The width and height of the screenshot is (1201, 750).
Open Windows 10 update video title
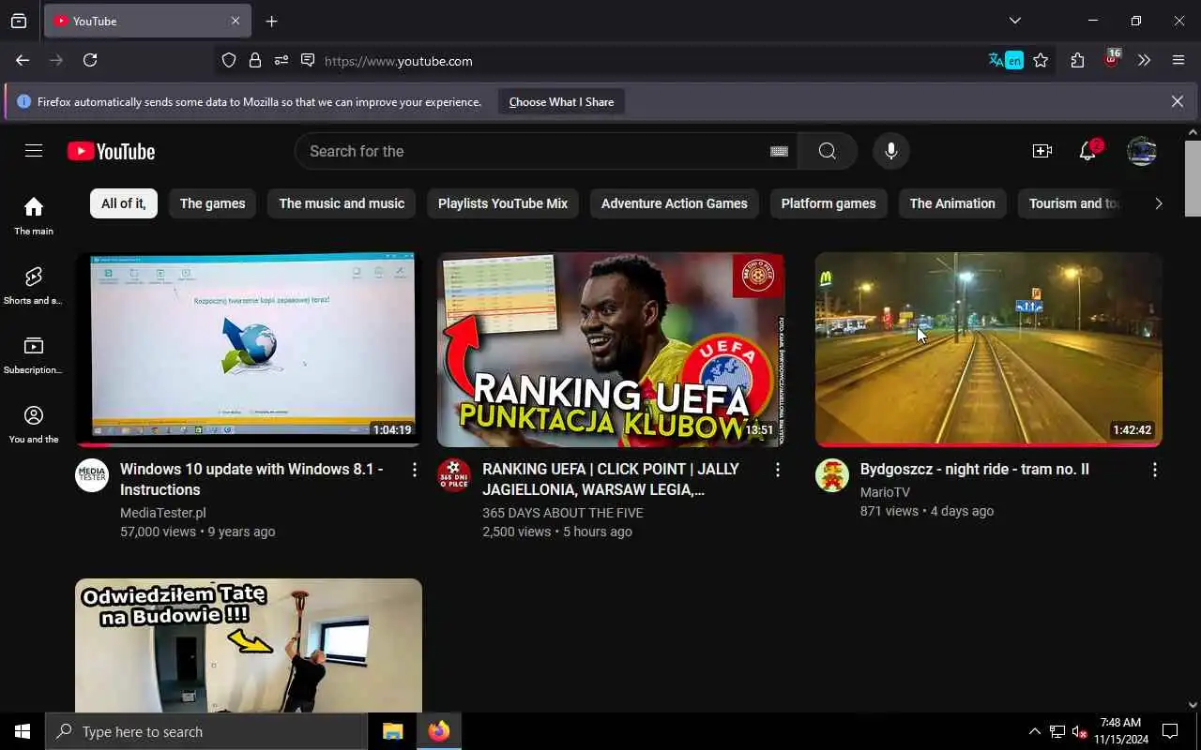click(x=251, y=479)
